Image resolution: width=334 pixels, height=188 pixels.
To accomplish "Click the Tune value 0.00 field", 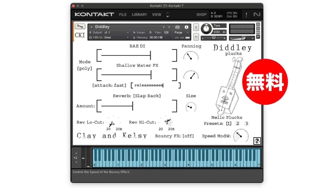I will (x=219, y=32).
